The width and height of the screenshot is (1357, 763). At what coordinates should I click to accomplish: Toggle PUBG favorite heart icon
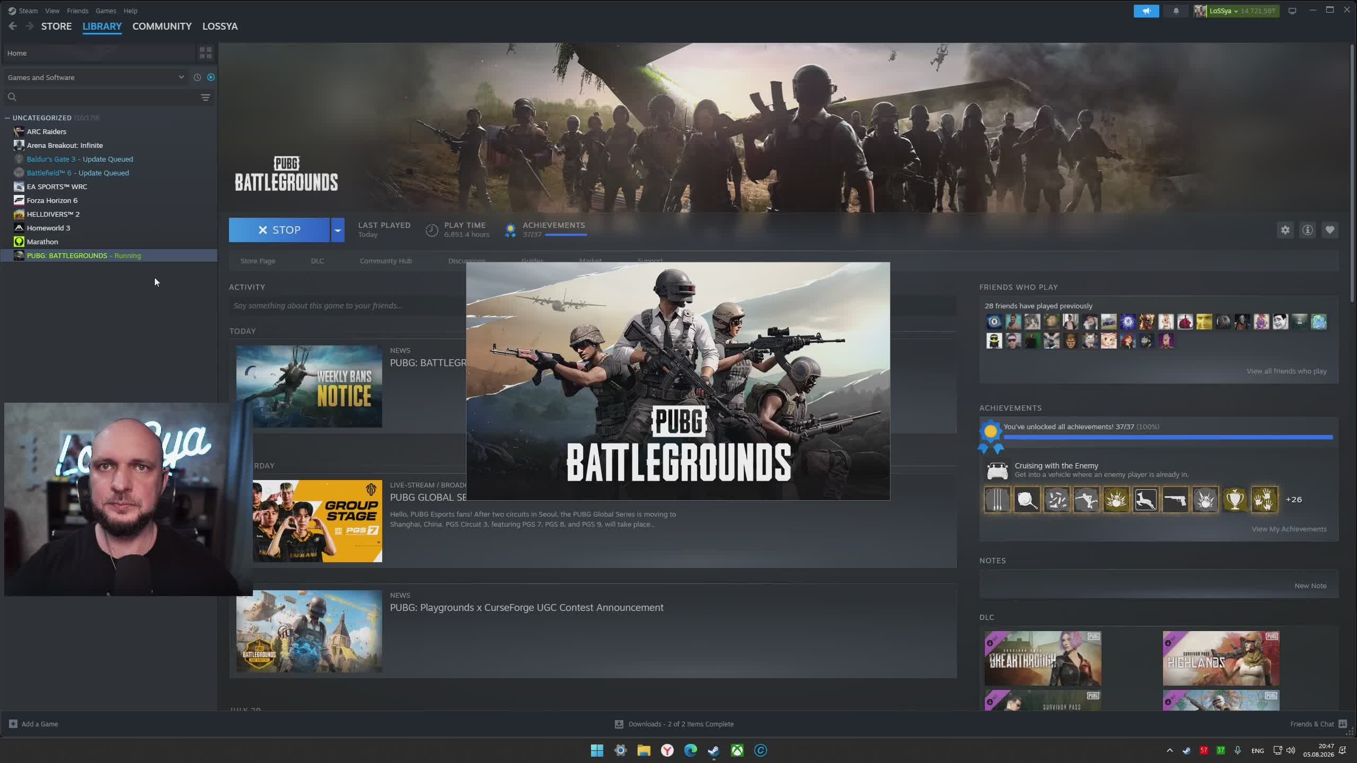(1330, 230)
